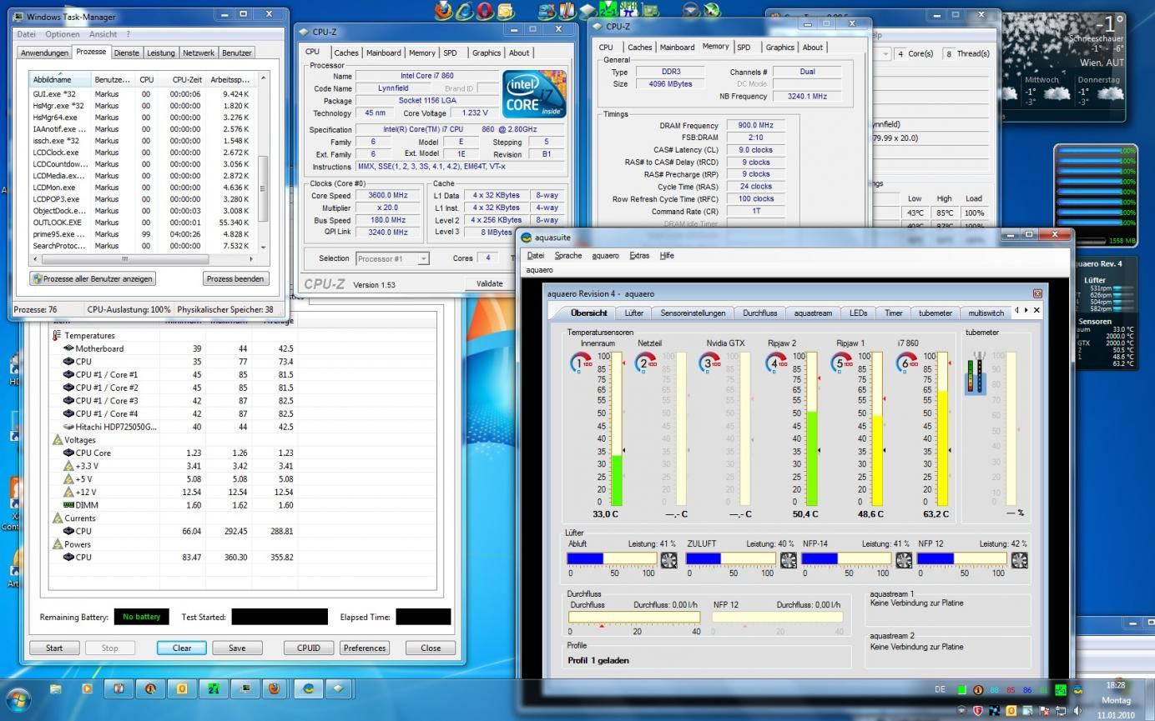Image resolution: width=1155 pixels, height=721 pixels.
Task: Click the volume speaker icon in the tray
Action: pos(1077,710)
